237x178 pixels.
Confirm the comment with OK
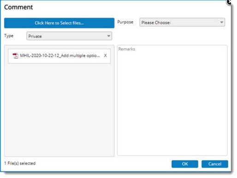(185, 164)
